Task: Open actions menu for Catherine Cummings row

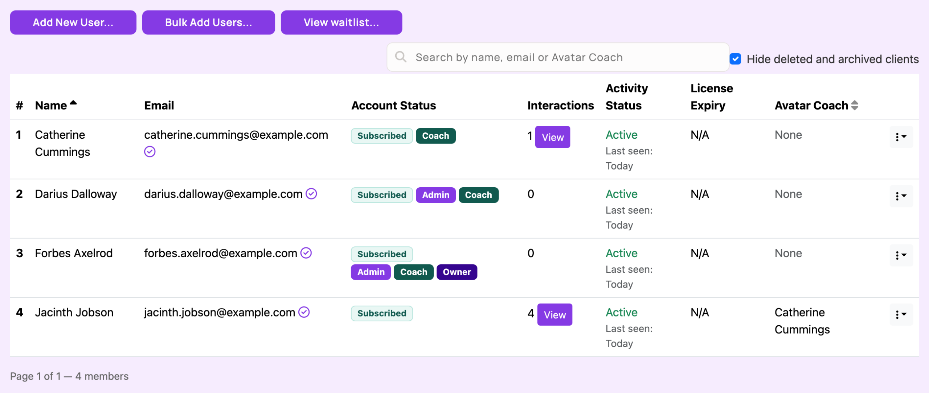Action: point(901,137)
